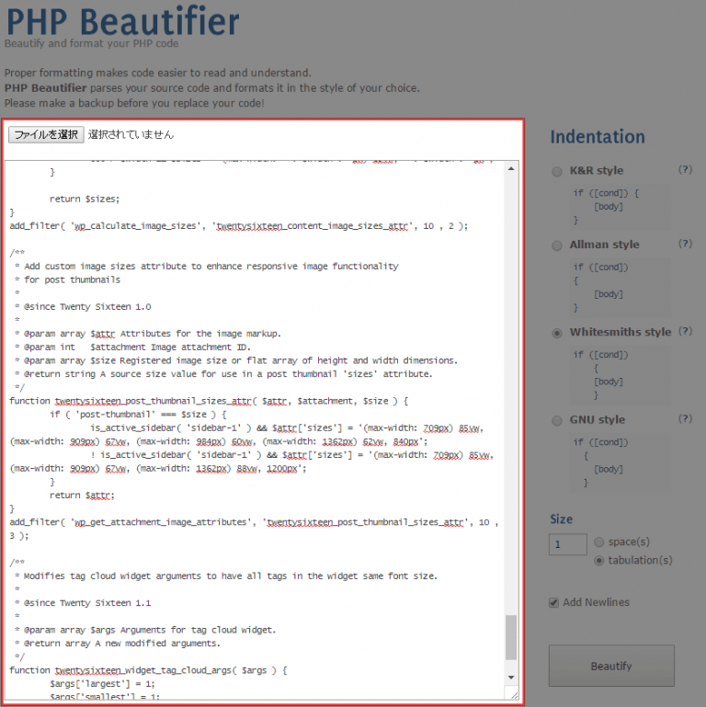
Task: Click the PHP Beautifier page title
Action: tap(122, 20)
